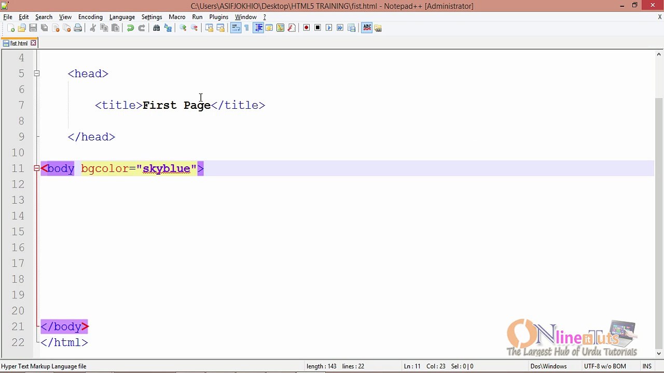Open the Settings menu

coord(151,17)
